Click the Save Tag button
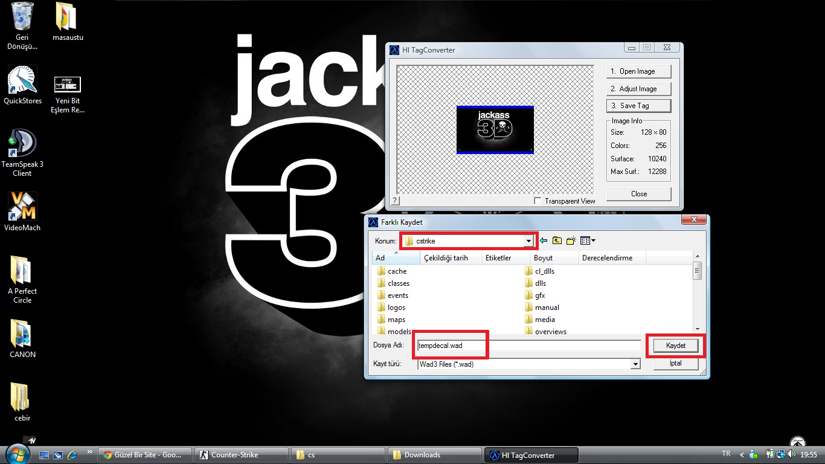Viewport: 825px width, 464px height. (x=639, y=106)
